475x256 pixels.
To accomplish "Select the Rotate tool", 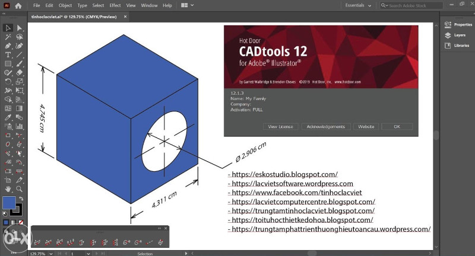I will coord(8,82).
